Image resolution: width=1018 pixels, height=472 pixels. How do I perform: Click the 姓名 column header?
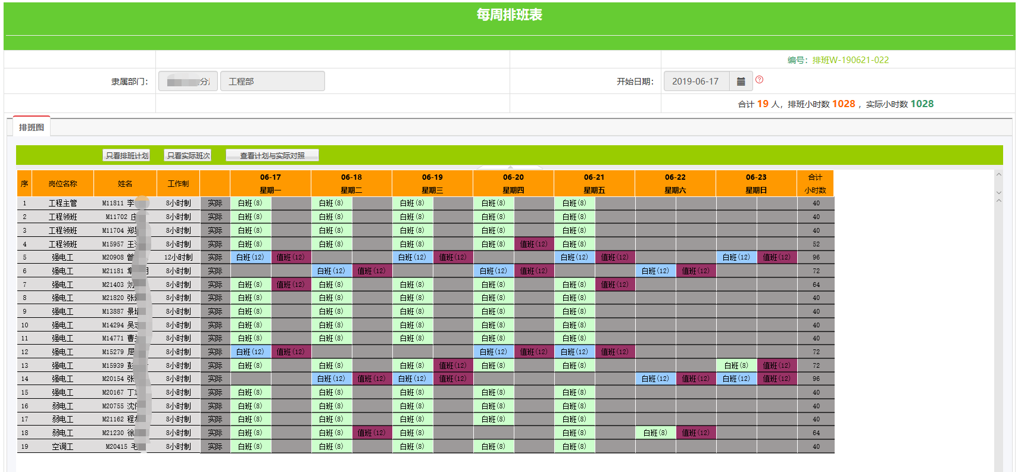[x=125, y=183]
